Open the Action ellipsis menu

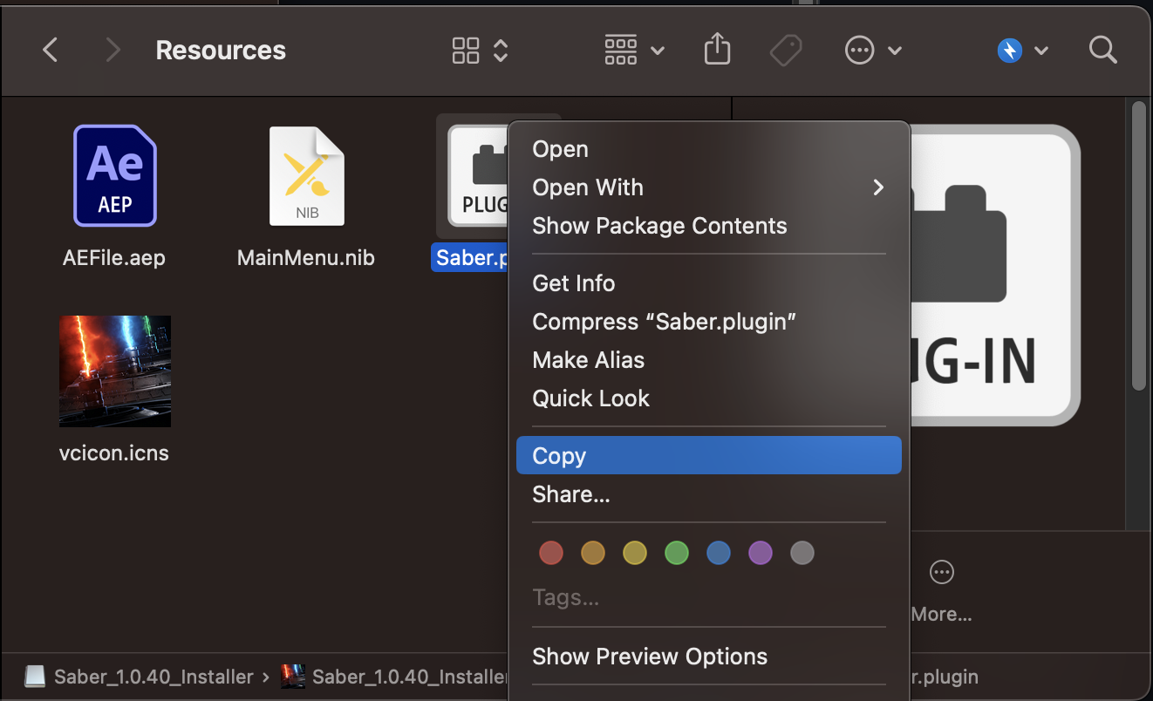[x=873, y=51]
